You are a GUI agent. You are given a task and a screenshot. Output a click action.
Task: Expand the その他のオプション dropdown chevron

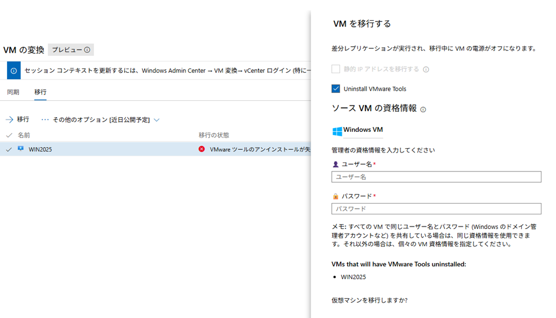[156, 119]
